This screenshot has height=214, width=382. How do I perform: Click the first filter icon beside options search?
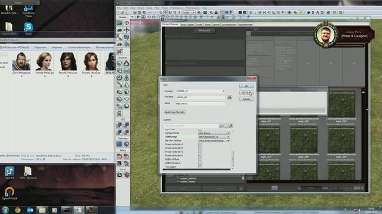pos(221,125)
